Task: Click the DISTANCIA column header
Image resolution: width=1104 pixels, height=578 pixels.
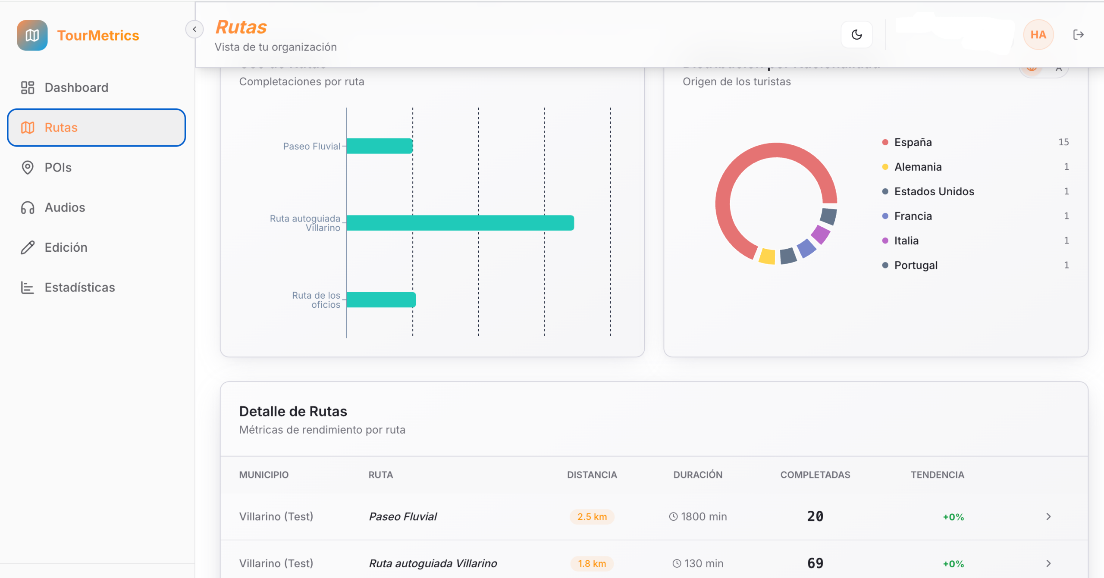Action: [592, 475]
